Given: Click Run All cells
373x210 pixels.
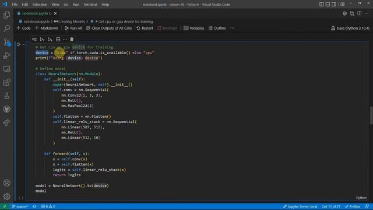Looking at the screenshot, I should point(73,28).
